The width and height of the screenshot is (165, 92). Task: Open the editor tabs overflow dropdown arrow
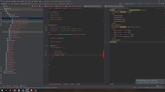coord(103,6)
